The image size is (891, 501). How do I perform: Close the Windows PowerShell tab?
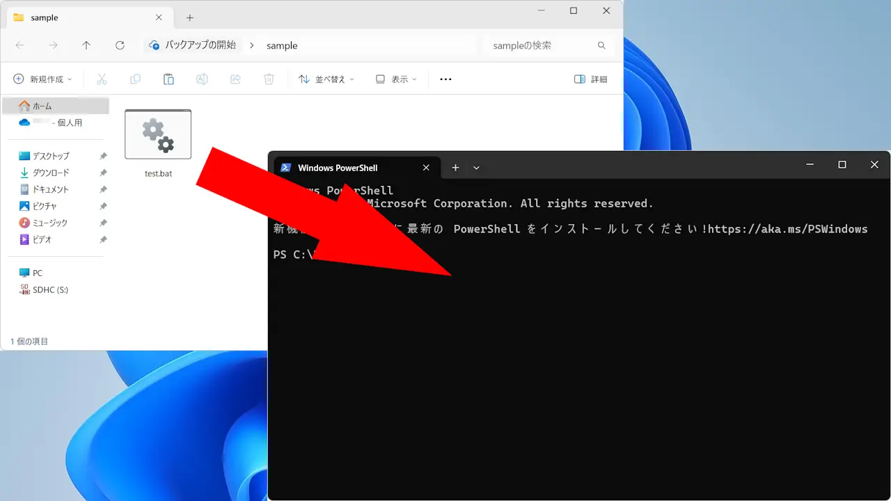[x=427, y=168]
